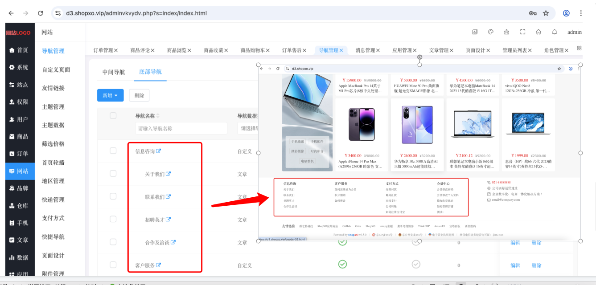This screenshot has width=596, height=285.
Task: Expand the 新增 dropdown button
Action: 110,95
